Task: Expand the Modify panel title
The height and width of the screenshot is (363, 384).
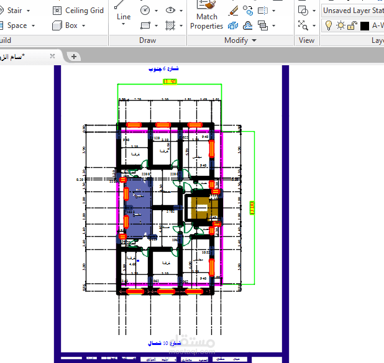Action: click(x=240, y=40)
